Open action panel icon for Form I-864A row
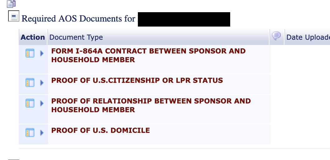Screen dimensions: 330x160 [30, 53]
